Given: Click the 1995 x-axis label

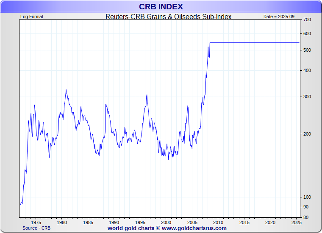Looking at the screenshot, I should click(x=140, y=222).
